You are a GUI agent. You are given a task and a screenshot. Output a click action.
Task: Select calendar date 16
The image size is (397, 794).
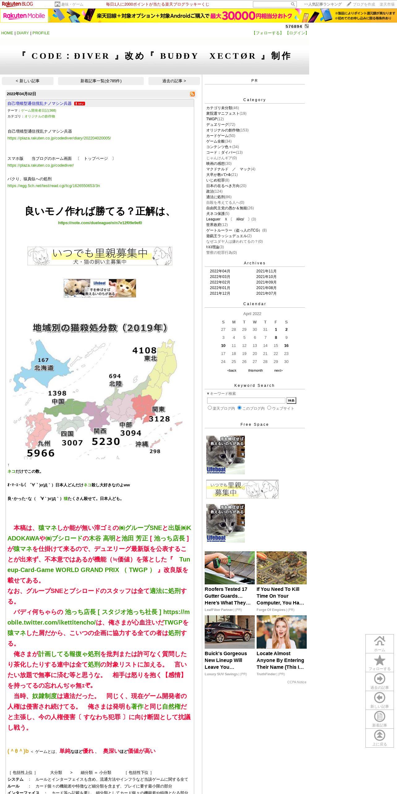286,346
